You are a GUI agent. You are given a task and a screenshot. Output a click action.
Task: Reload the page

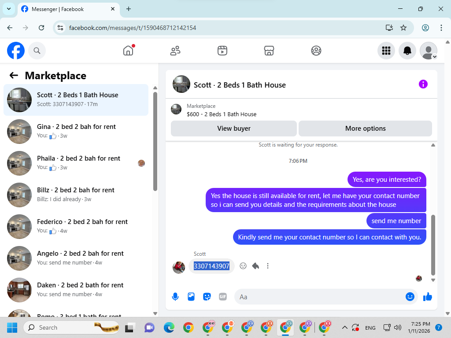click(41, 28)
